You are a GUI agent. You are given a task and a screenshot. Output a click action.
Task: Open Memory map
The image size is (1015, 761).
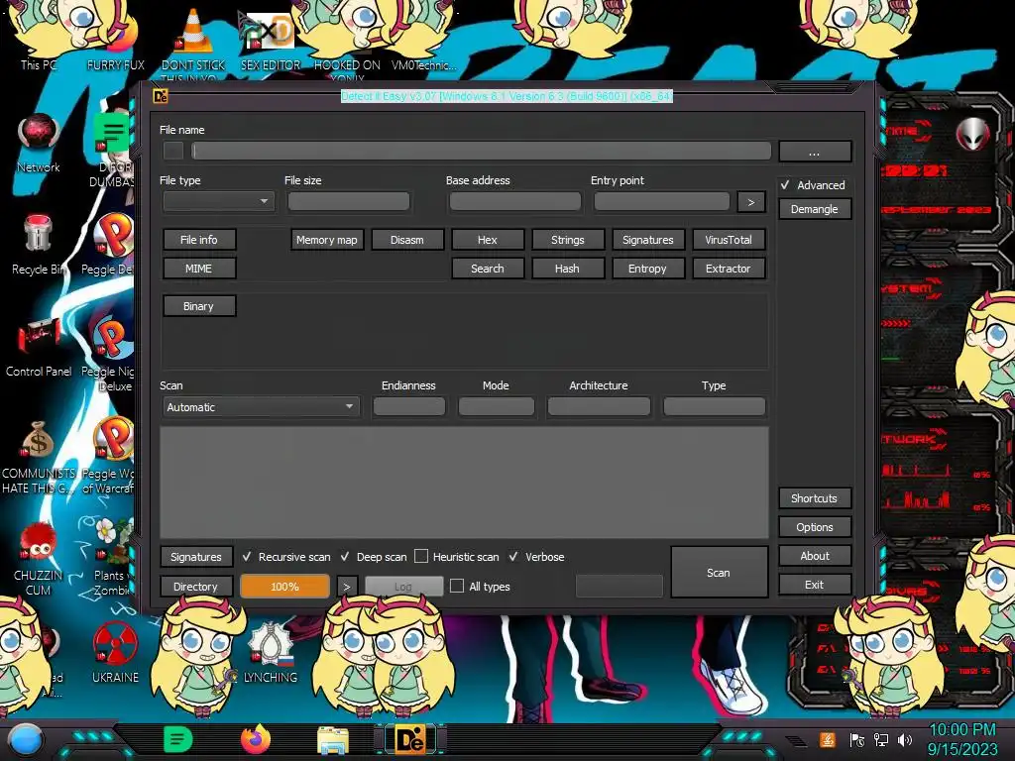tap(327, 240)
